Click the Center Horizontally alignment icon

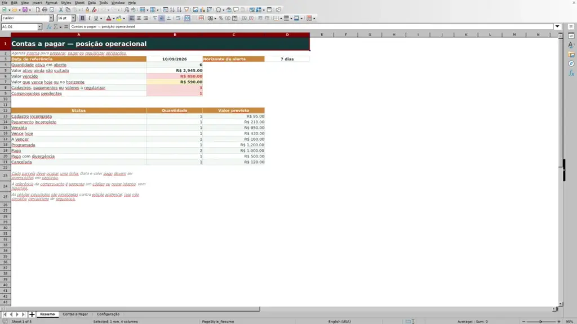tap(139, 19)
